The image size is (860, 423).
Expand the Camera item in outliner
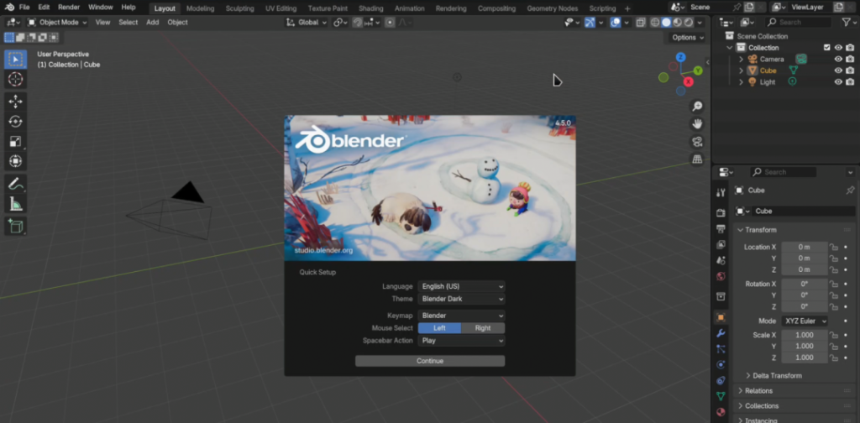pyautogui.click(x=742, y=60)
